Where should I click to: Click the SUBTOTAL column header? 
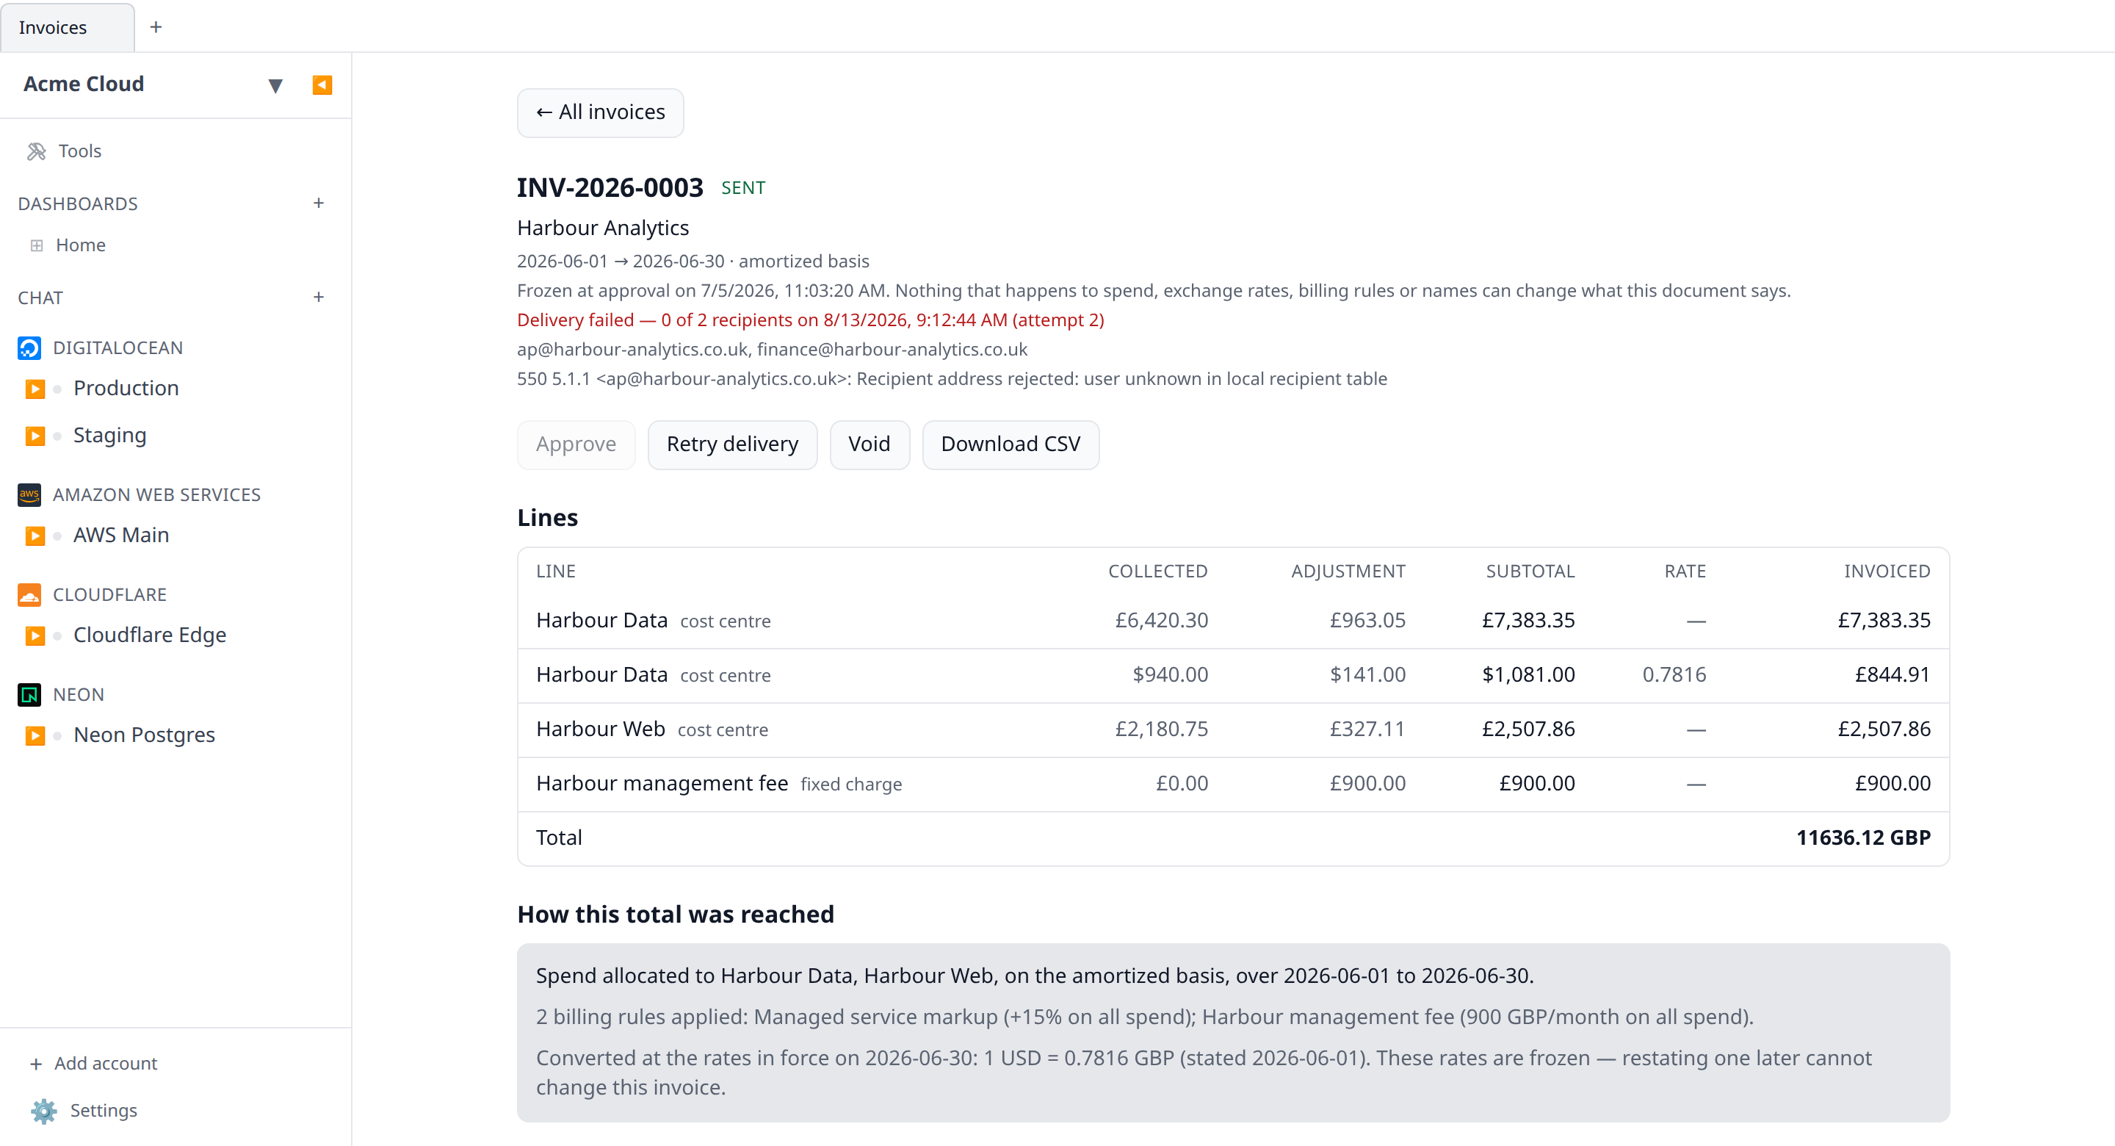[1530, 572]
